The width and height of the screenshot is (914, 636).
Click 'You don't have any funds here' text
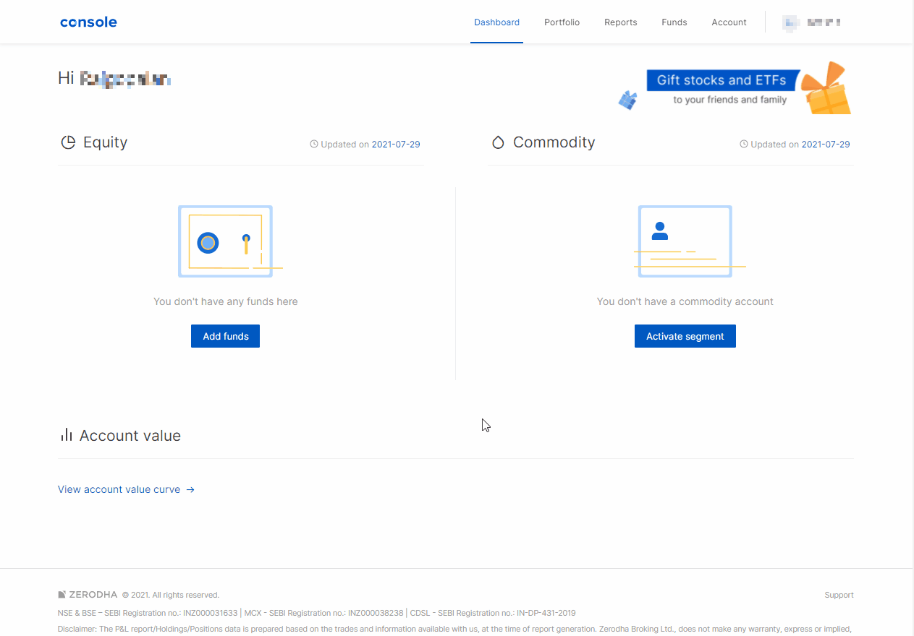click(226, 301)
